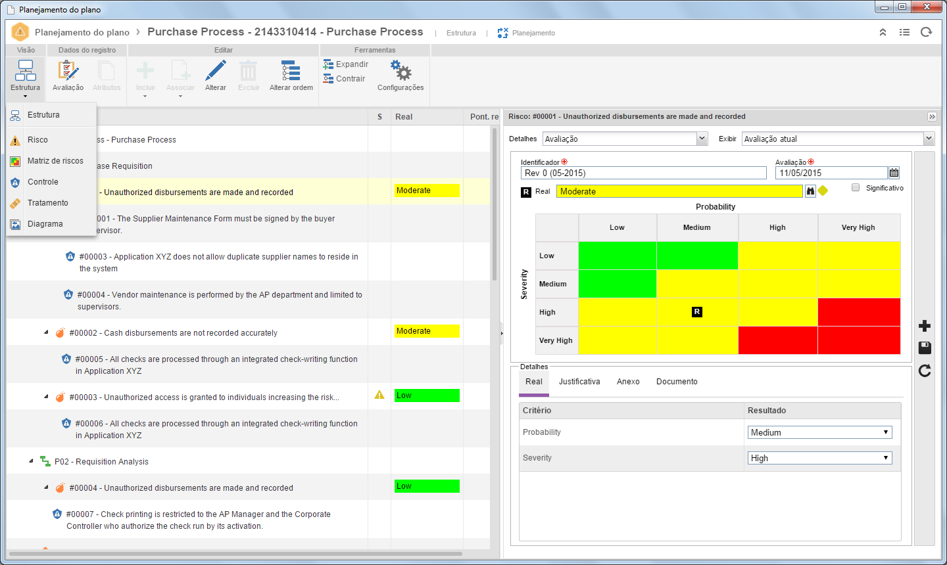The width and height of the screenshot is (947, 565).
Task: Select the red High/Very High matrix cell
Action: [x=859, y=312]
